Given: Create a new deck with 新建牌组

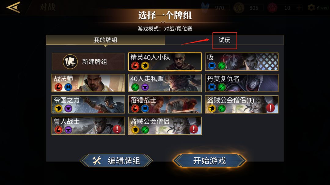Looking at the screenshot, I should click(x=88, y=62).
